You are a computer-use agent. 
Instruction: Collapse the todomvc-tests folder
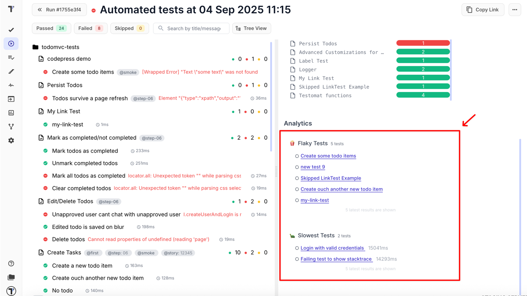pyautogui.click(x=35, y=47)
